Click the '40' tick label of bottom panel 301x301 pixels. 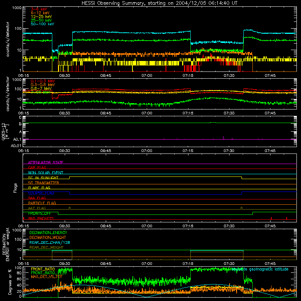(x=19, y=286)
